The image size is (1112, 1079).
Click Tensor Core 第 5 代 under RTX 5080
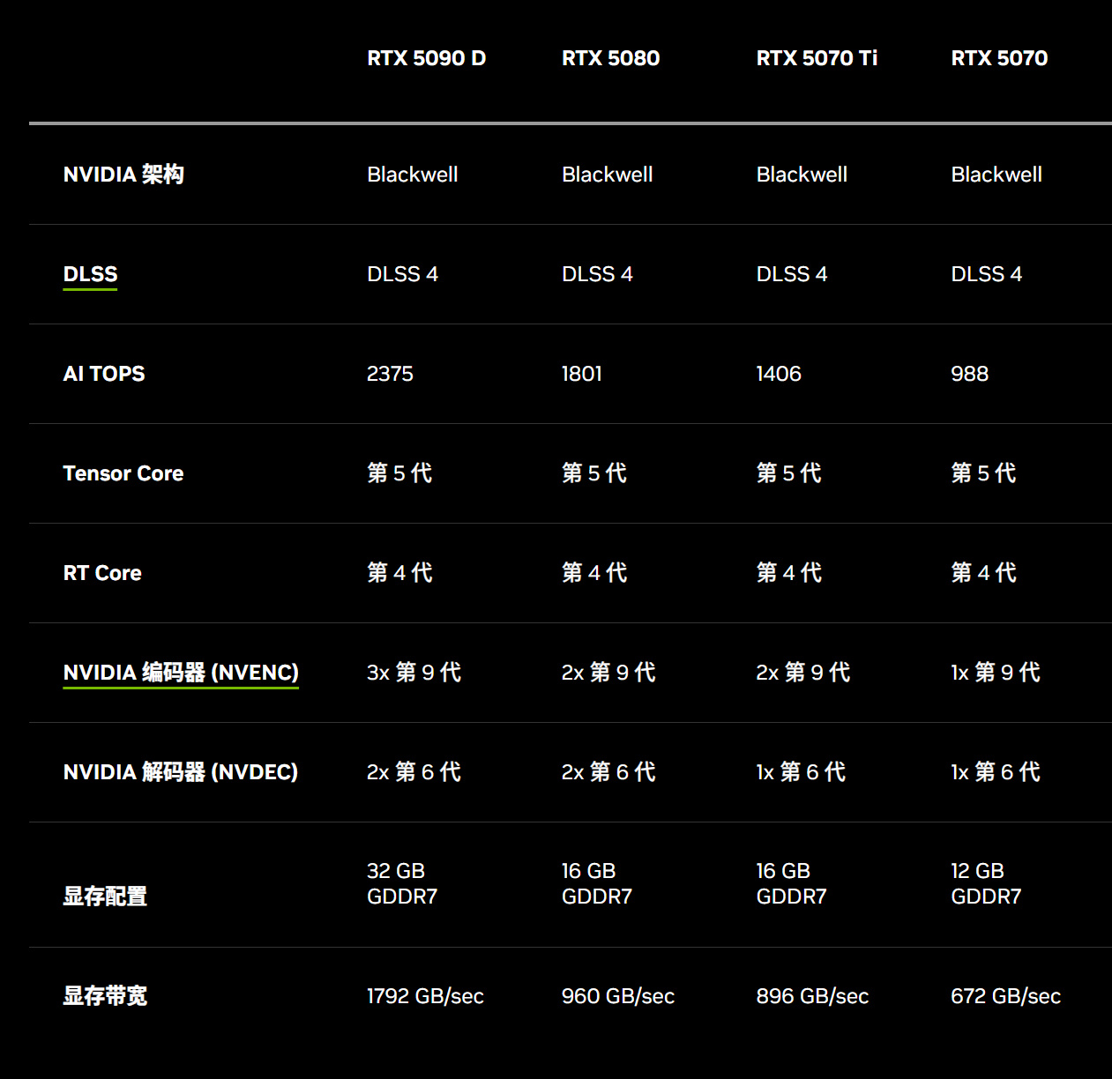click(594, 473)
